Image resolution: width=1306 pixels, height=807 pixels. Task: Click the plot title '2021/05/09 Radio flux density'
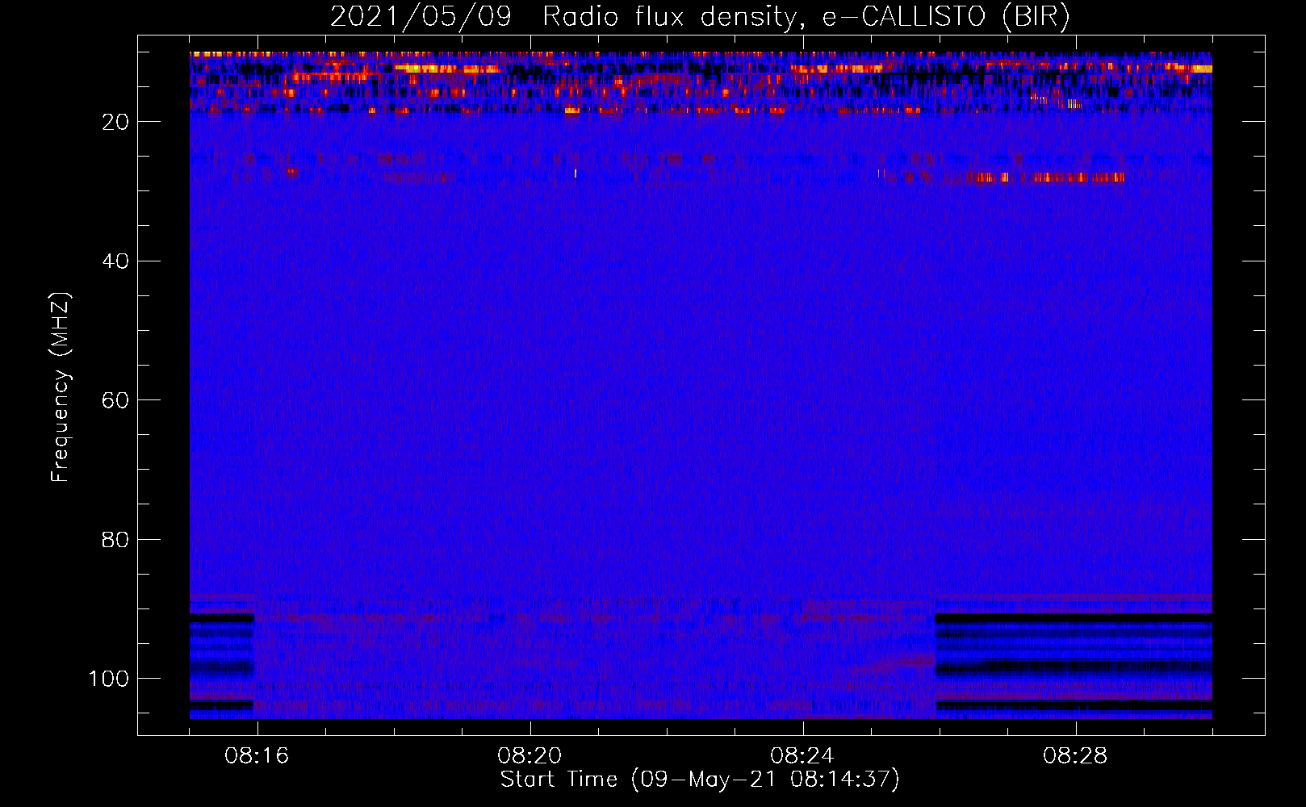pos(700,16)
